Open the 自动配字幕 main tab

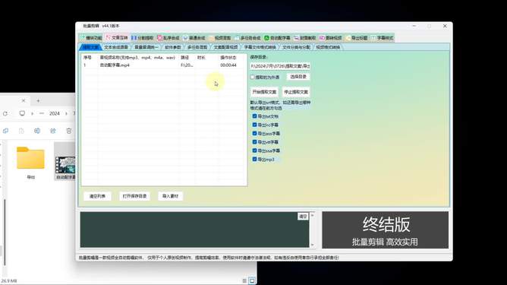[277, 38]
